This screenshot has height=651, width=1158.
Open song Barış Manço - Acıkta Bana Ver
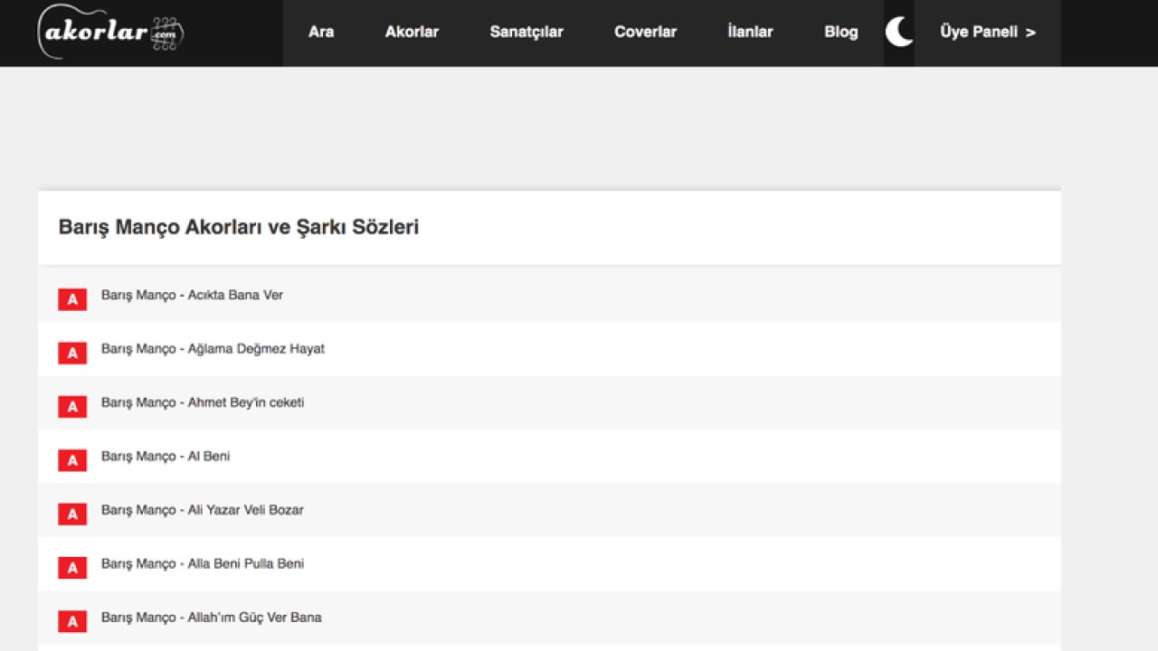click(x=192, y=295)
